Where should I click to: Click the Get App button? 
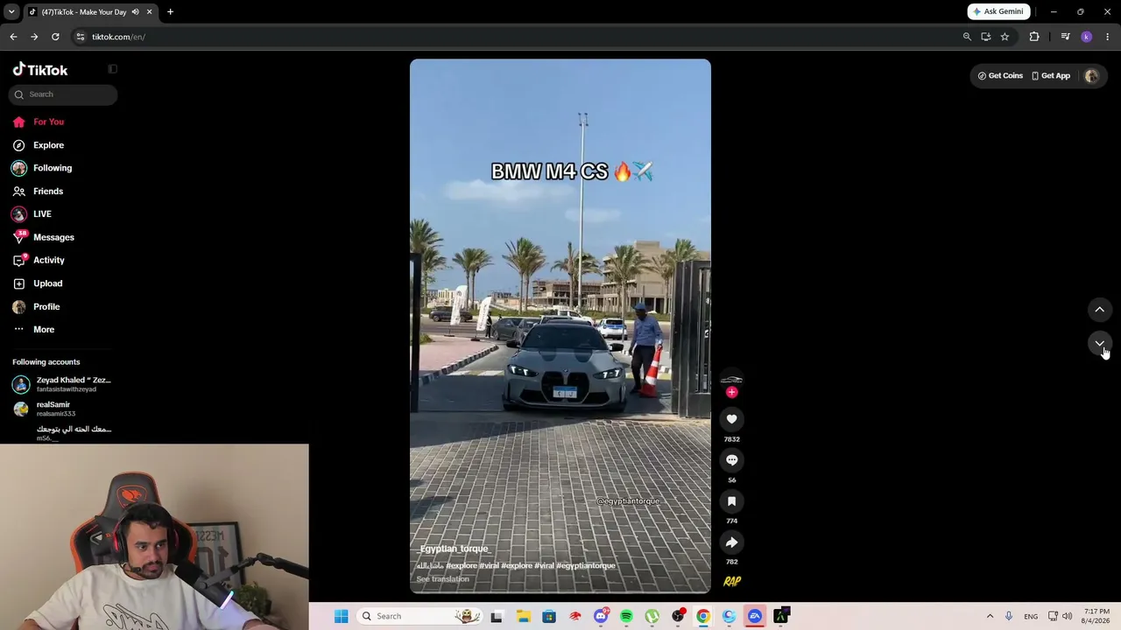[x=1051, y=76]
